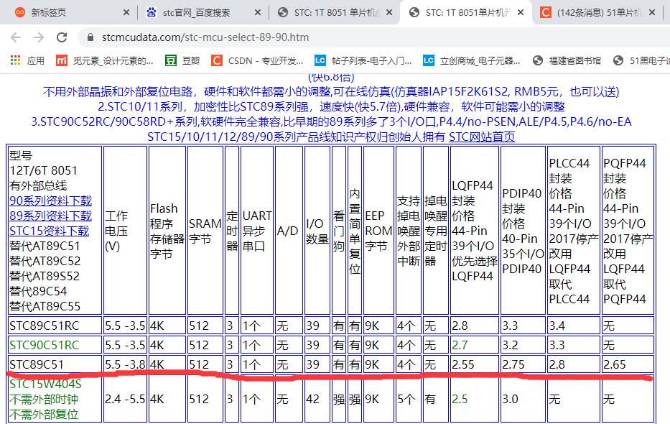Screen dimensions: 670x424
Task: Click the address bar URL field
Action: tap(359, 37)
